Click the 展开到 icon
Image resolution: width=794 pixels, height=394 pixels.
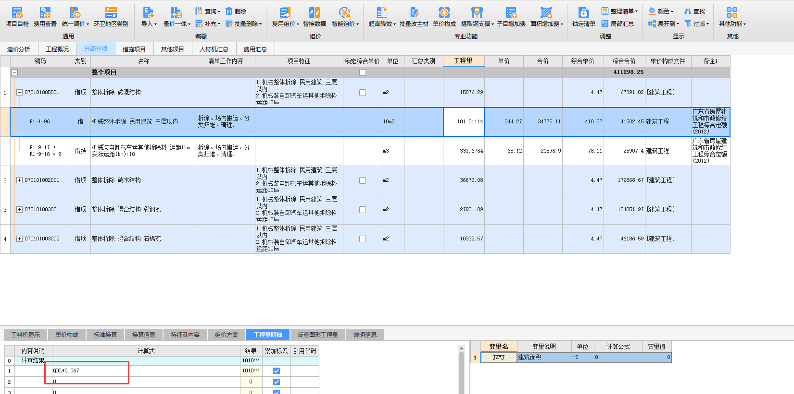point(652,24)
